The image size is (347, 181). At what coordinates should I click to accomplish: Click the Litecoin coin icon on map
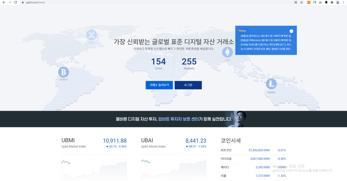click(271, 84)
